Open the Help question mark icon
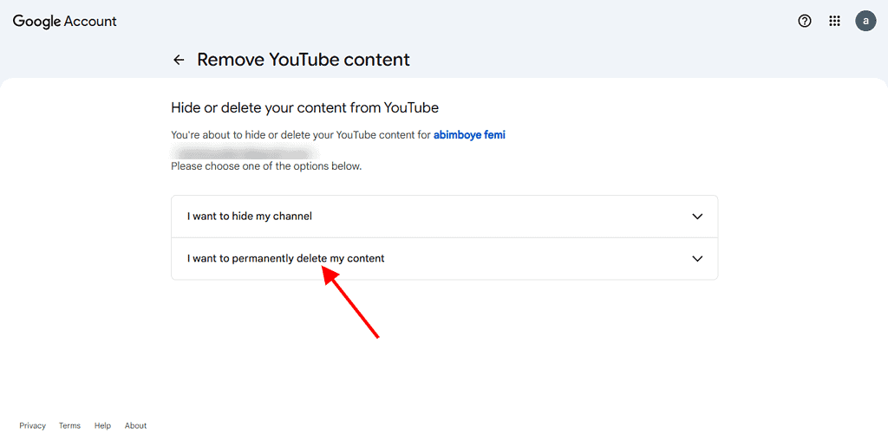The image size is (888, 440). tap(804, 22)
